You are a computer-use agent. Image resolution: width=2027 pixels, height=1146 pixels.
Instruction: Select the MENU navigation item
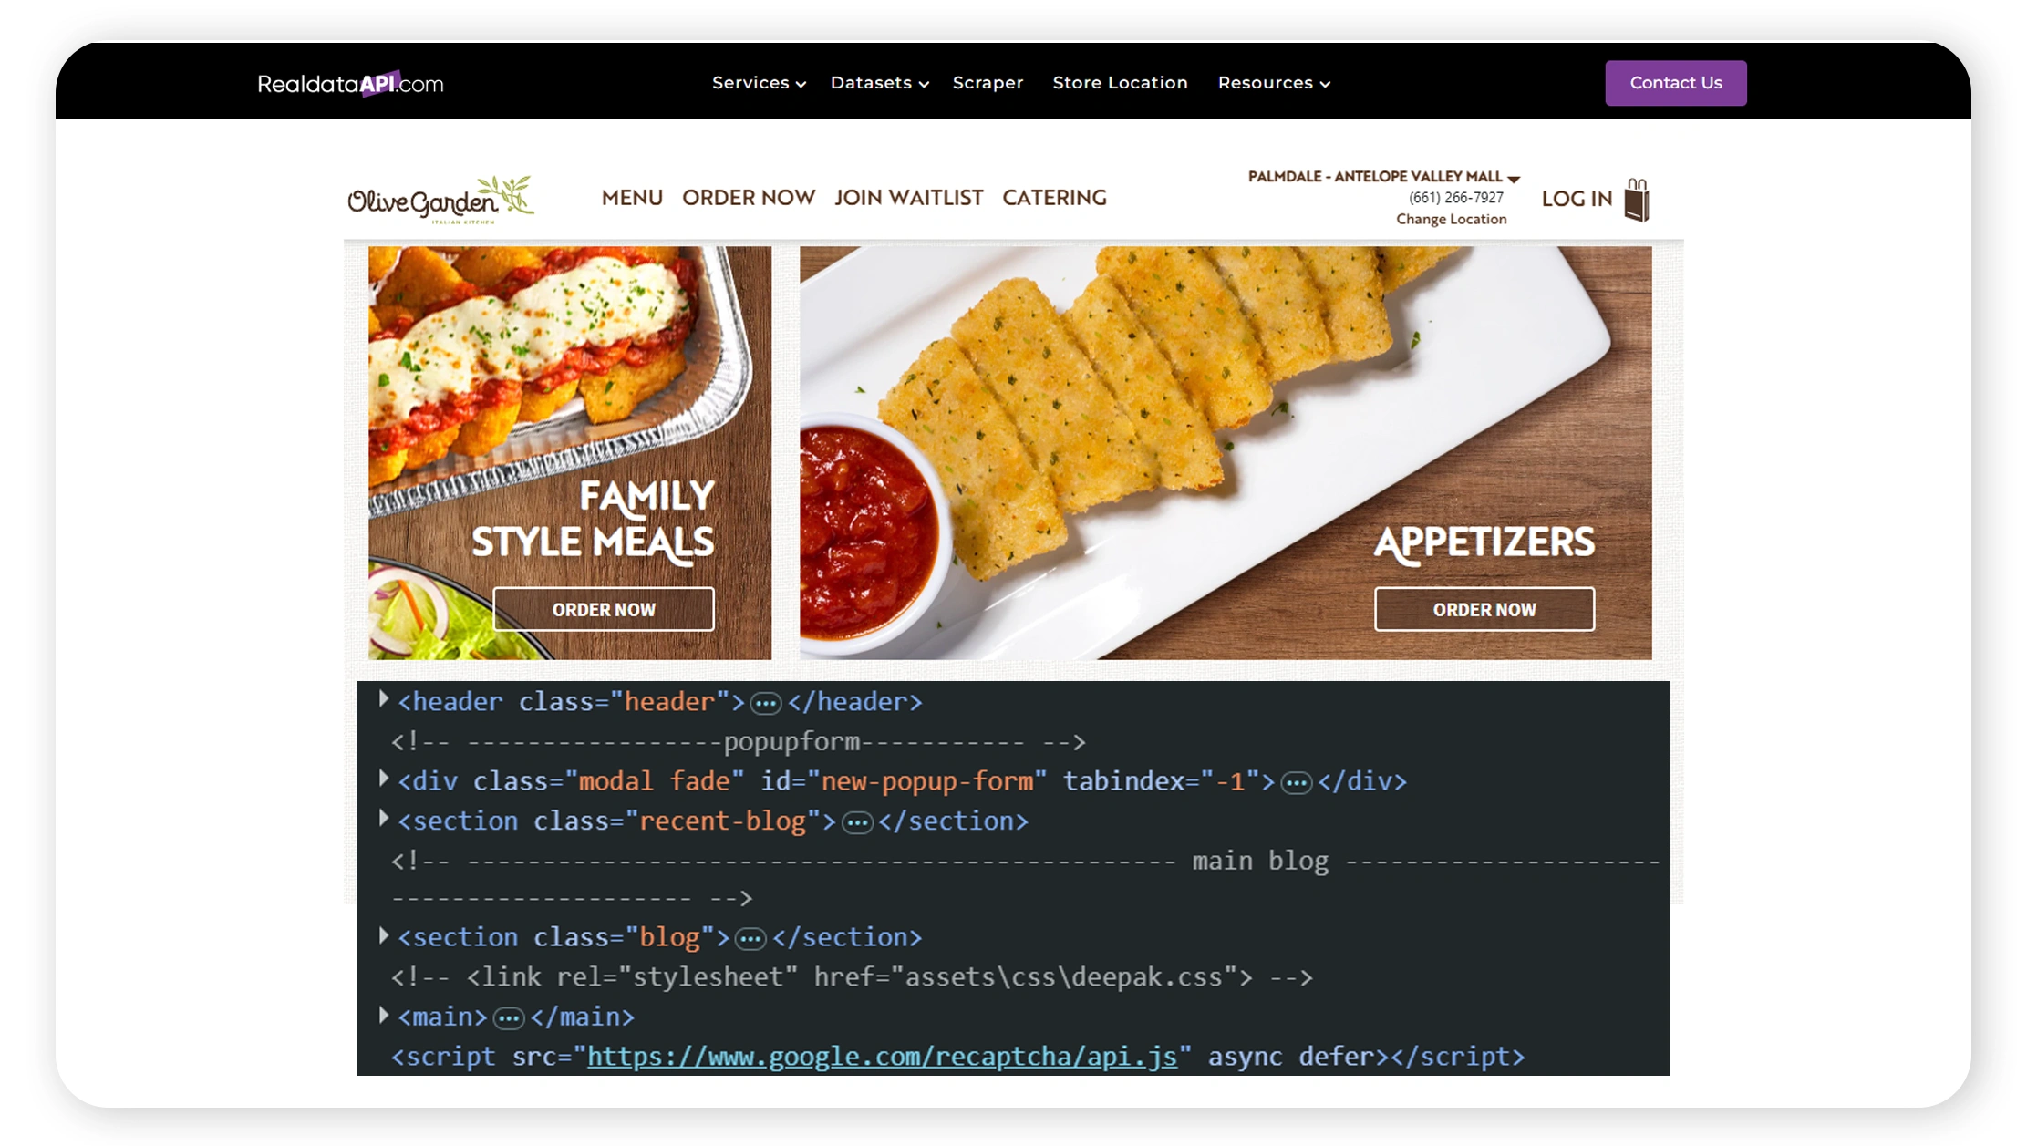tap(632, 198)
